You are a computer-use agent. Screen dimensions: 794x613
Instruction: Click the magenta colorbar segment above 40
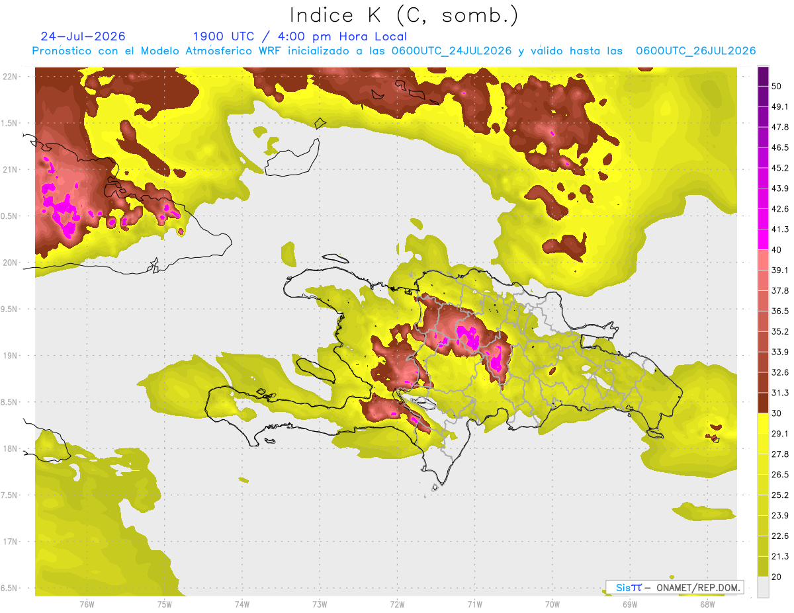point(763,239)
